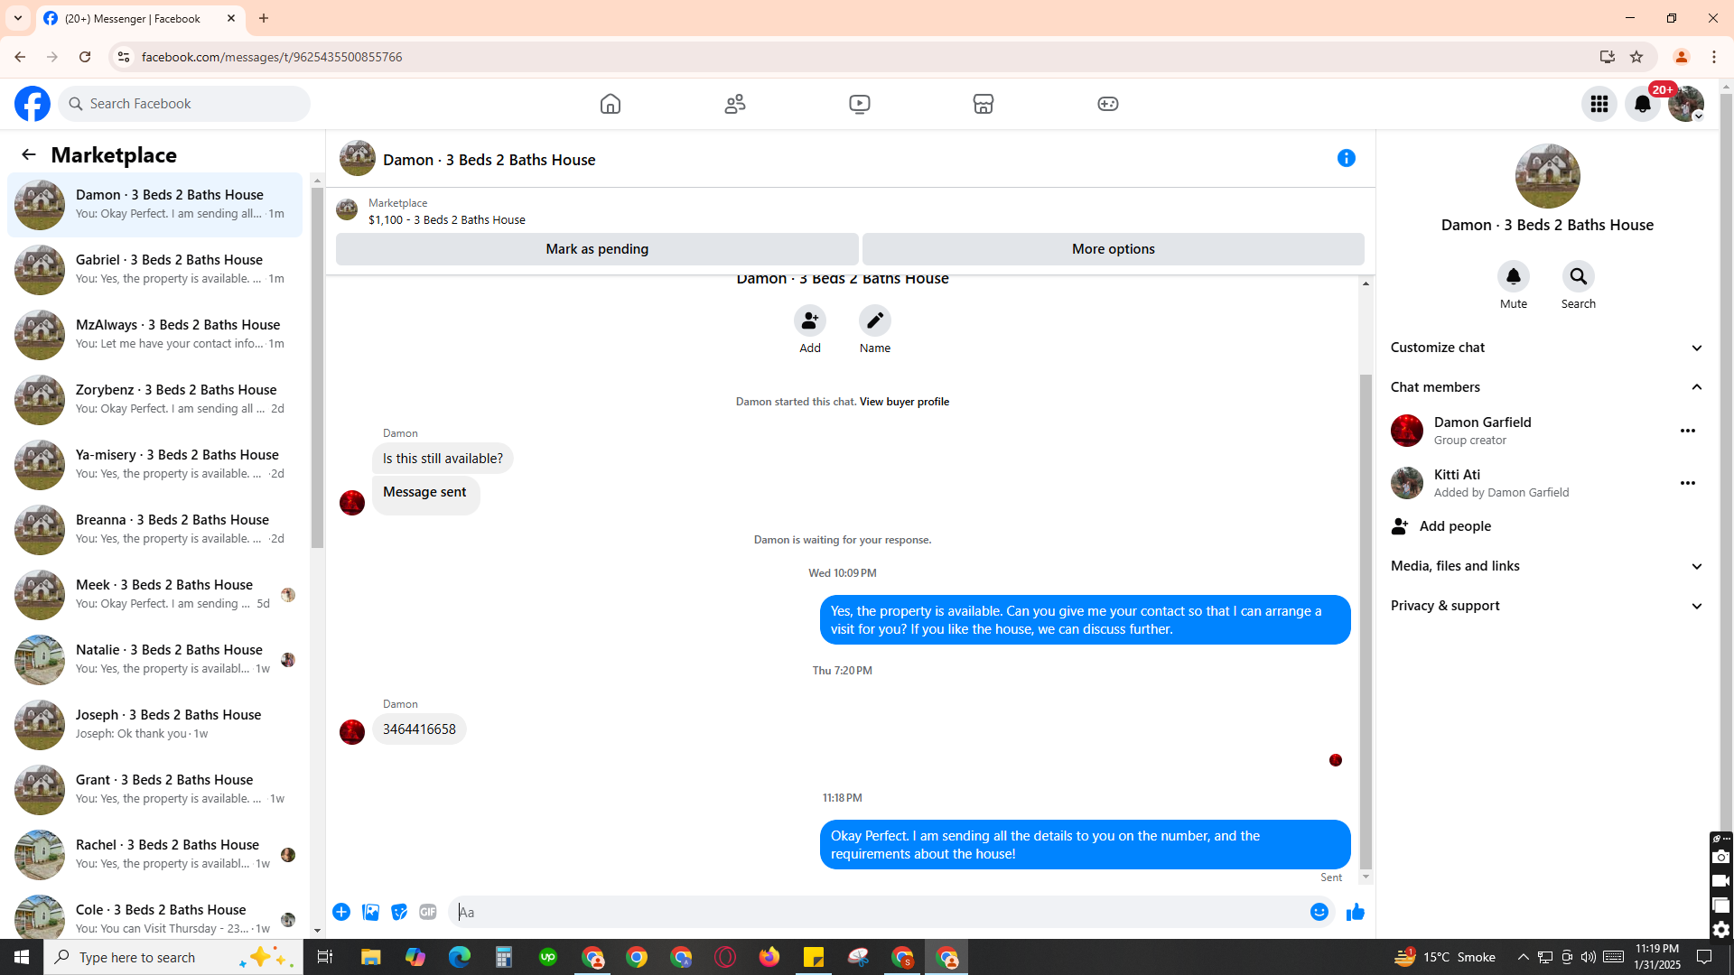Open Grant conversation

(155, 790)
